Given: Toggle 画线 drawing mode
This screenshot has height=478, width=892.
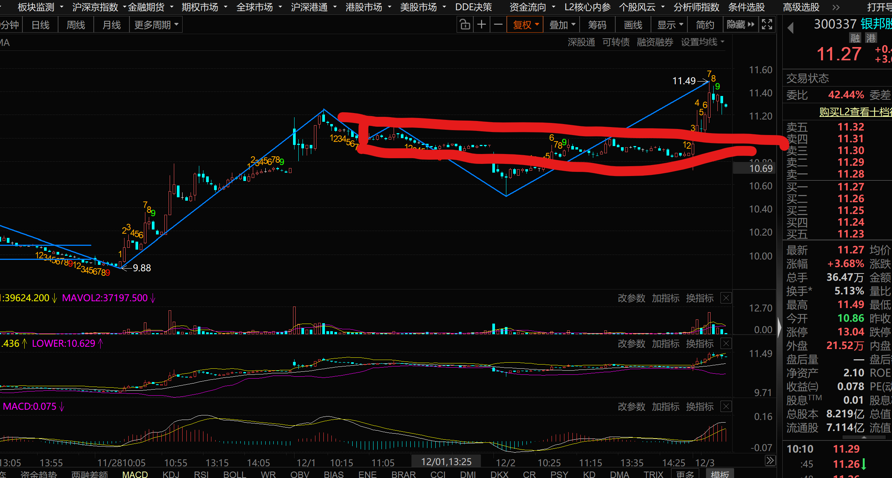Looking at the screenshot, I should pyautogui.click(x=633, y=25).
